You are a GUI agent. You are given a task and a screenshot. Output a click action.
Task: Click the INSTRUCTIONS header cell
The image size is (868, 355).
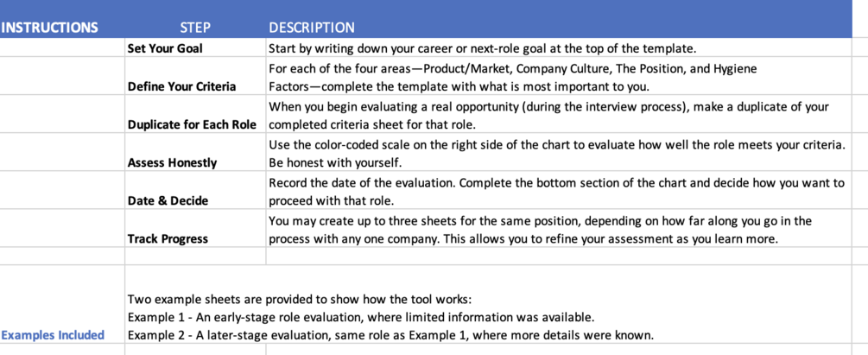coord(50,28)
